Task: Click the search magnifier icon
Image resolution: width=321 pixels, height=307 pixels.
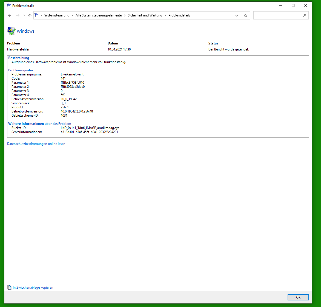Action: tap(305, 15)
